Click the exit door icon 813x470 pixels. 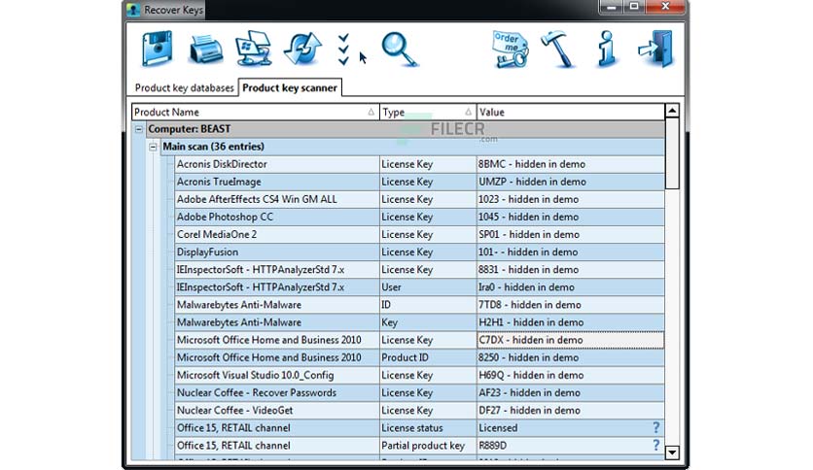click(x=655, y=50)
